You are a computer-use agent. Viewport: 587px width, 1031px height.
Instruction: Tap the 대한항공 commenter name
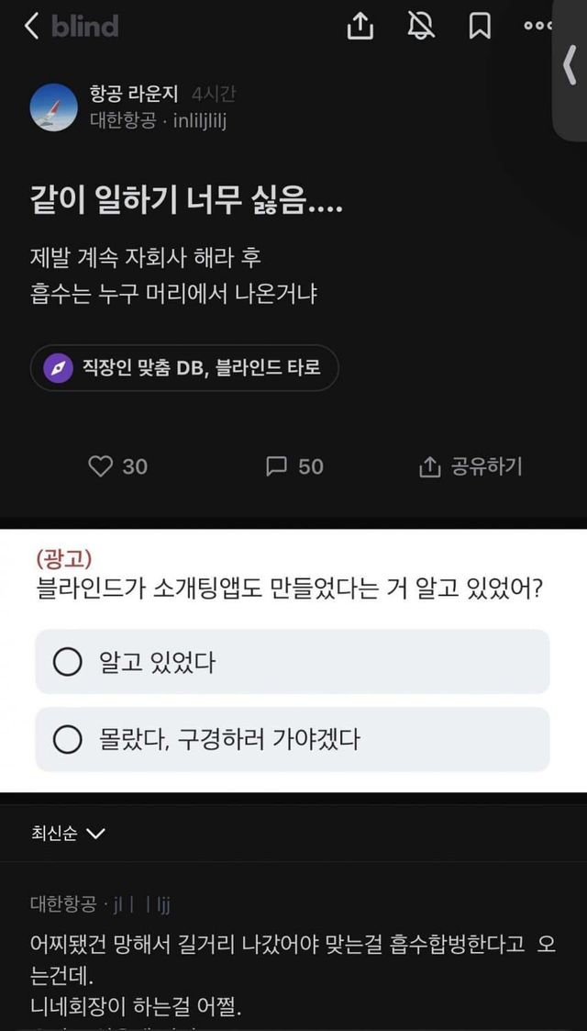[62, 904]
